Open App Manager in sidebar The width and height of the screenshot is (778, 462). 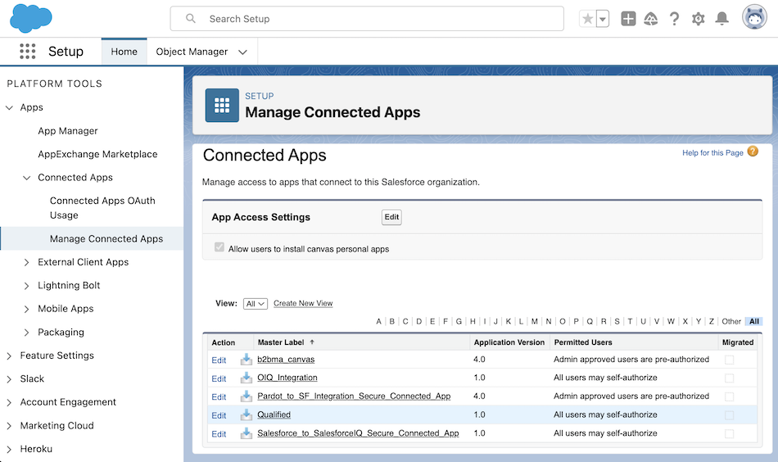[x=68, y=131]
